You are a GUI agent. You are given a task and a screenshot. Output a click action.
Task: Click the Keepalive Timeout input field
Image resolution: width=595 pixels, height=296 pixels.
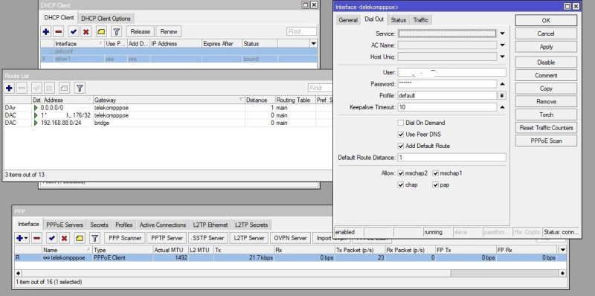point(447,107)
